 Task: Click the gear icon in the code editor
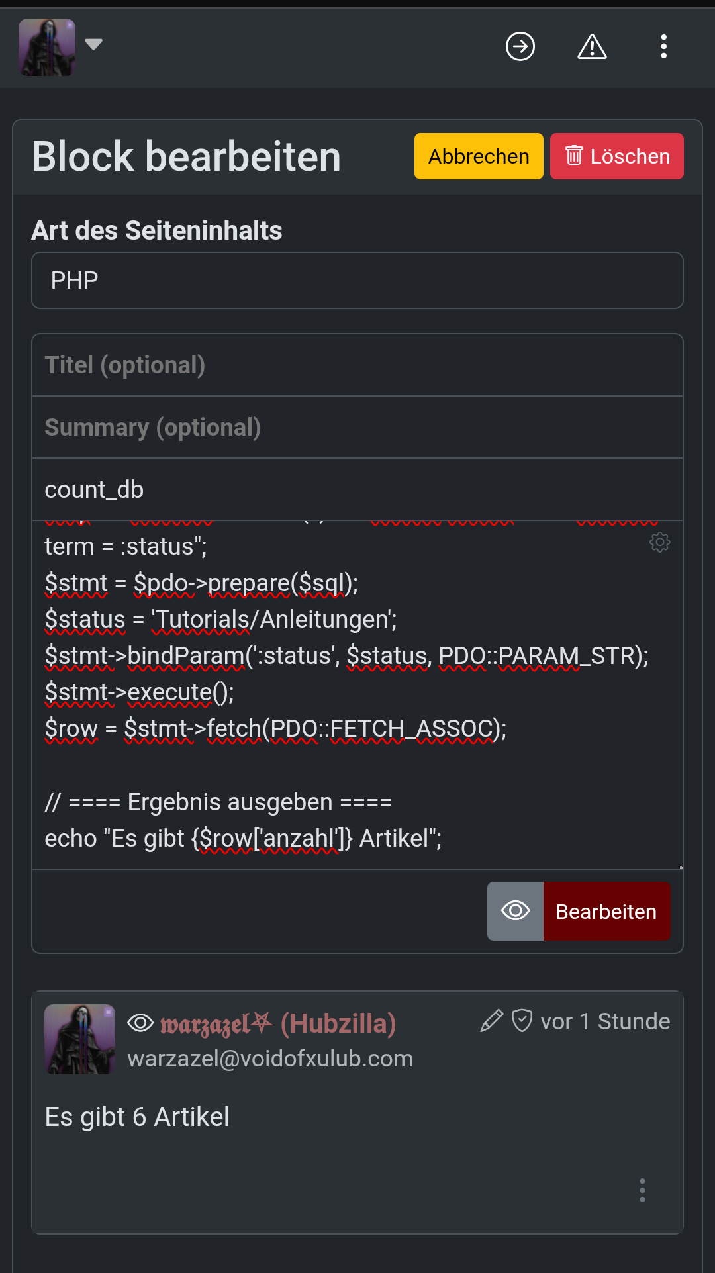point(659,543)
